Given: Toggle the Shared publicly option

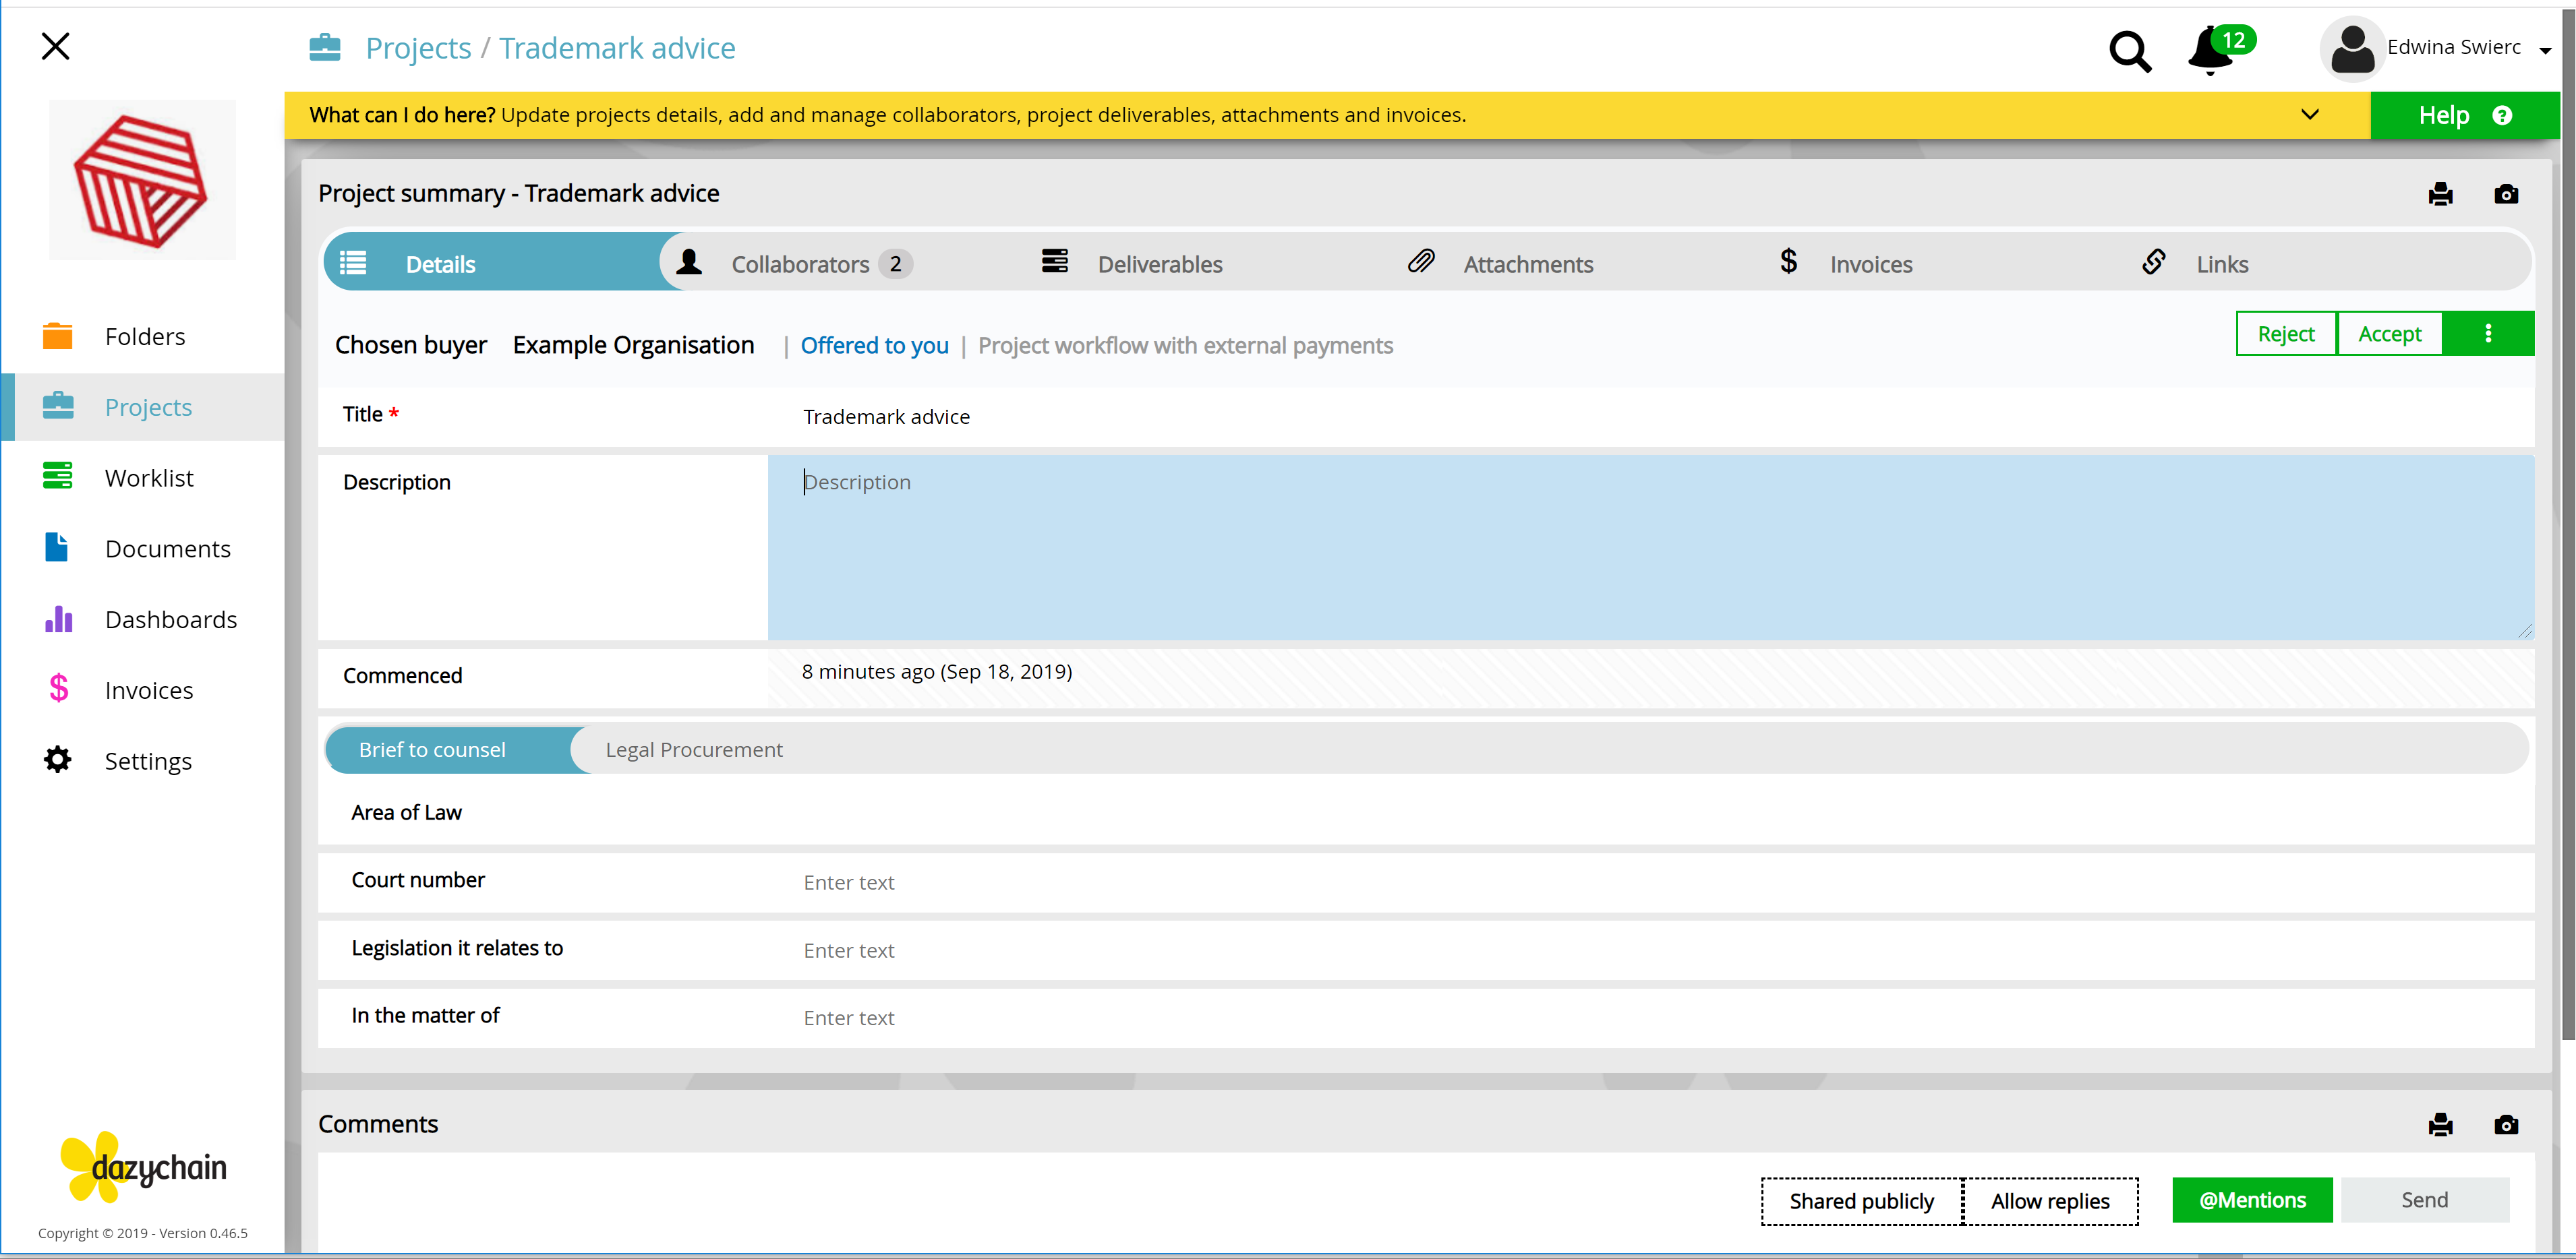Looking at the screenshot, I should [x=1861, y=1200].
